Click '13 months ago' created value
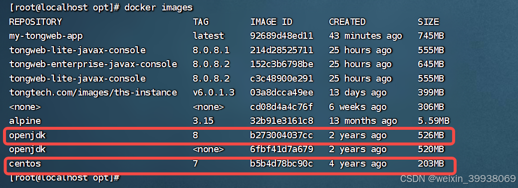The width and height of the screenshot is (518, 188). pos(363,121)
